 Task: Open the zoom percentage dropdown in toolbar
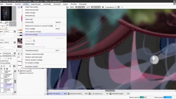pyautogui.click(x=76, y=7)
